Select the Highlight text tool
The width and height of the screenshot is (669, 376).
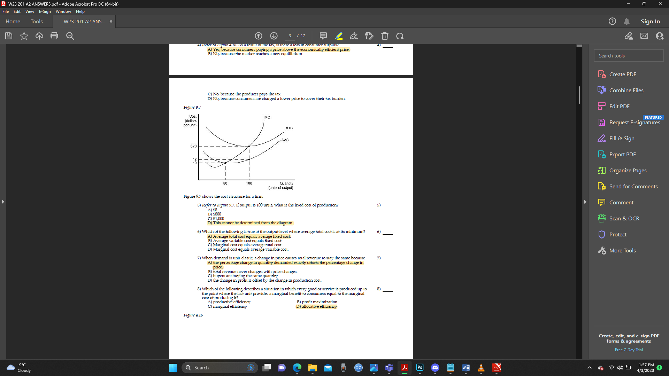tap(338, 36)
